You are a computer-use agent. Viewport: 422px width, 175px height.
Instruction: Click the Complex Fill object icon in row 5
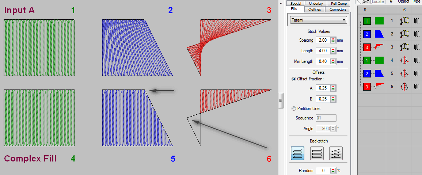point(404,73)
